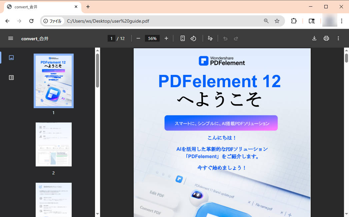Zoom in on the PDF

coord(166,38)
